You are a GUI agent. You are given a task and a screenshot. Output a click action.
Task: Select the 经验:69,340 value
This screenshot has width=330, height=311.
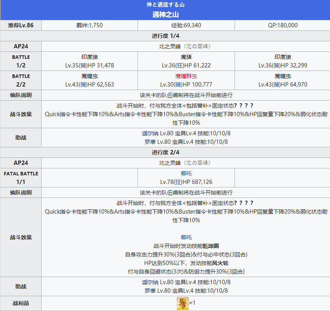[x=186, y=25]
